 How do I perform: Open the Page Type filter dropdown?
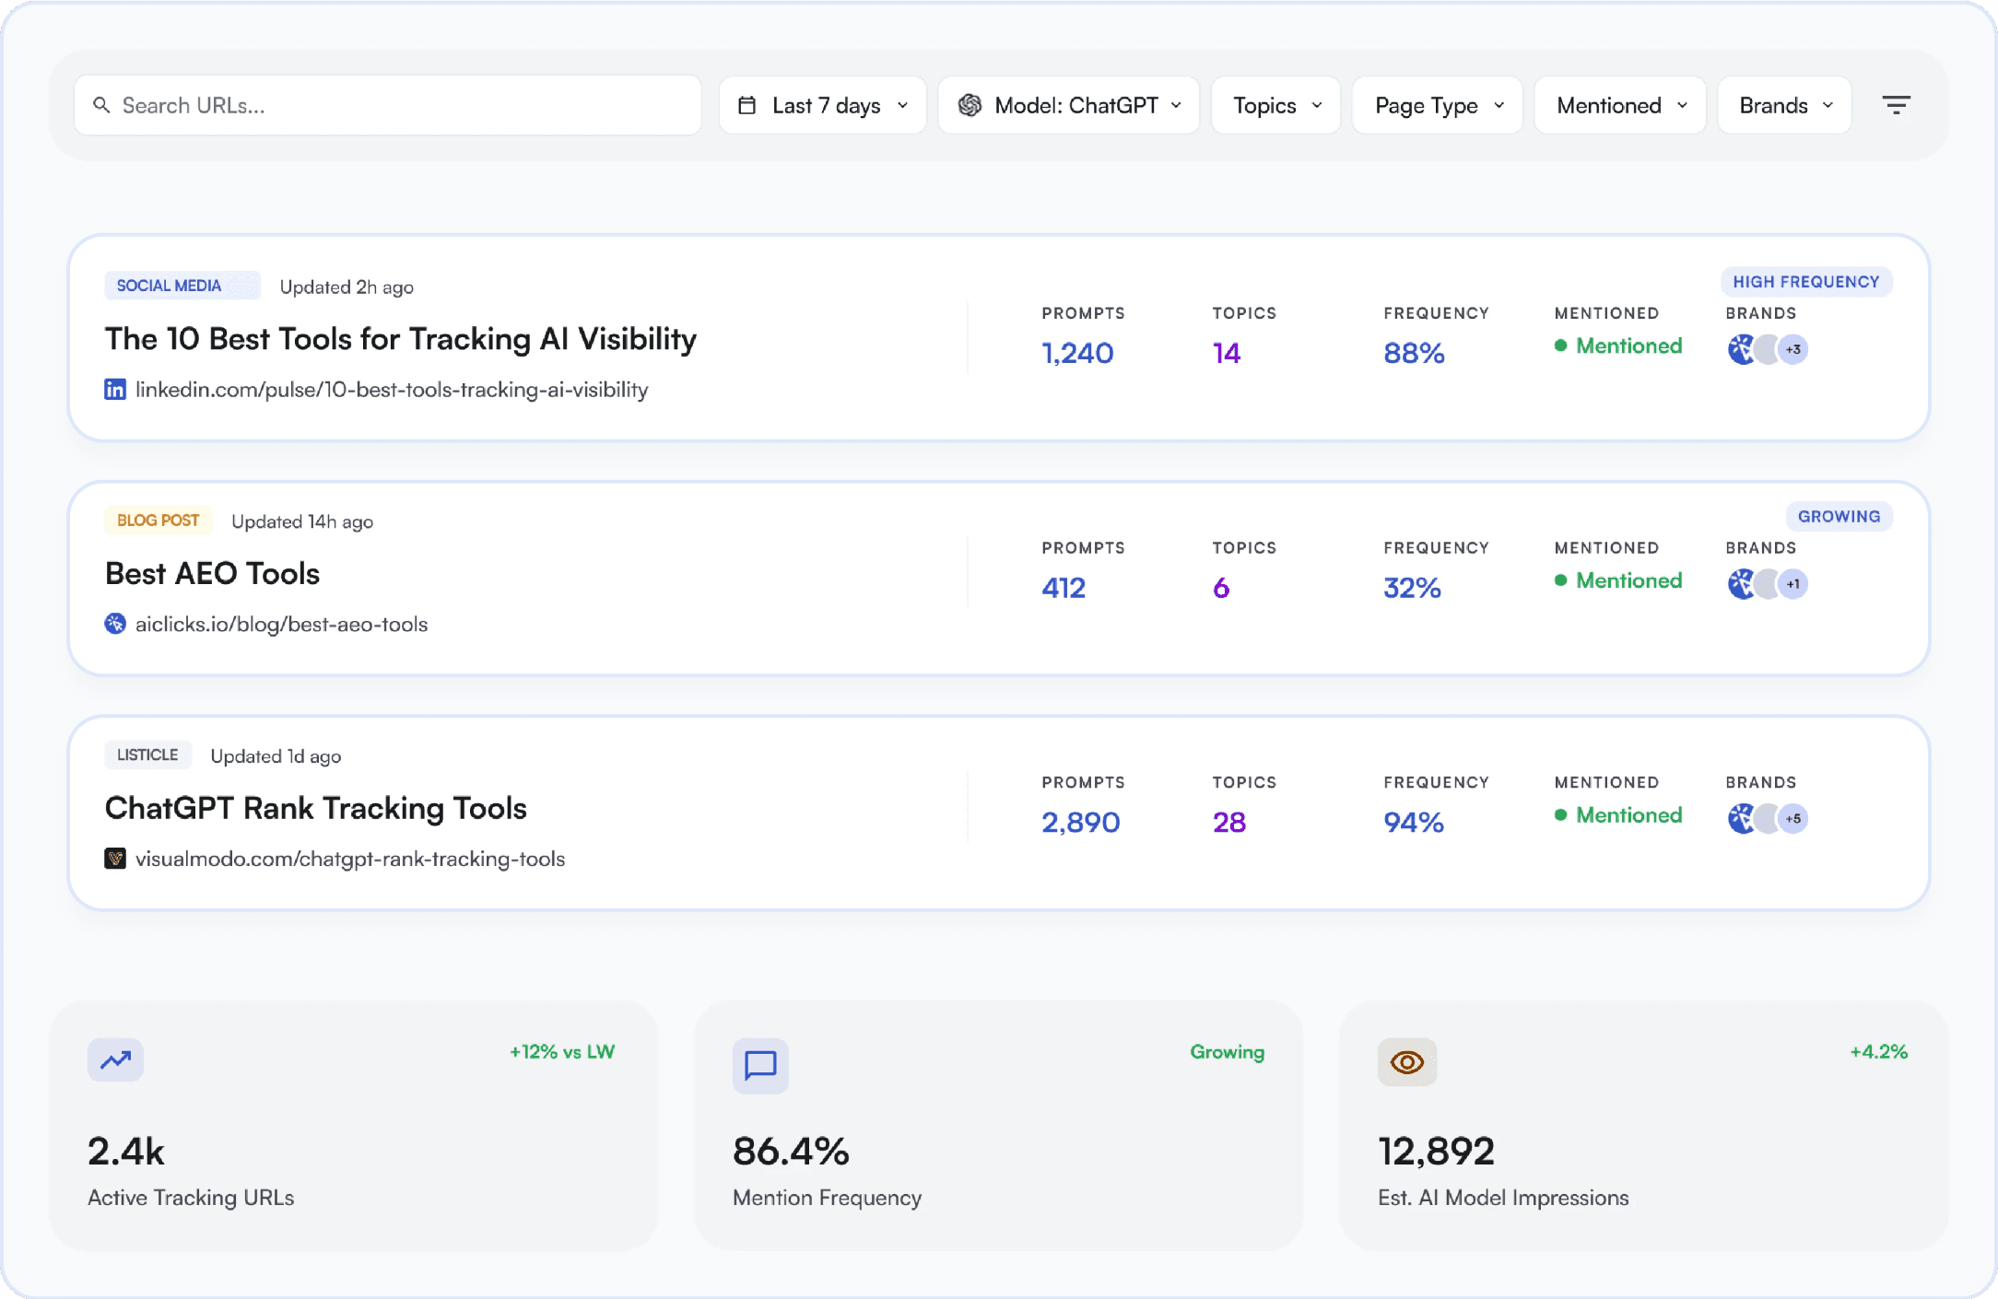pos(1437,106)
